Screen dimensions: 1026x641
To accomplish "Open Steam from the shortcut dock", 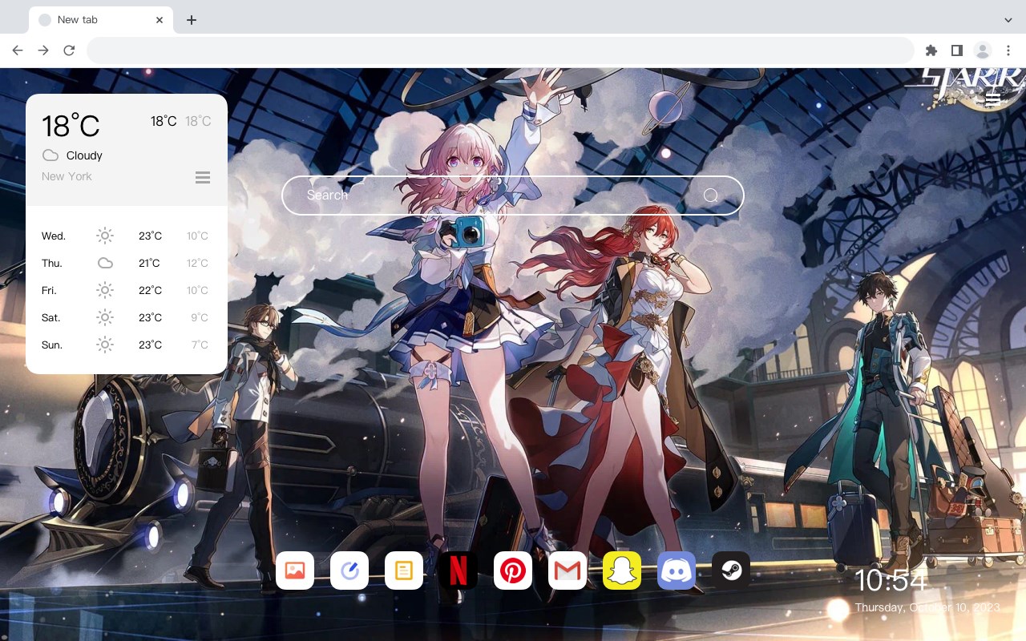I will tap(731, 570).
